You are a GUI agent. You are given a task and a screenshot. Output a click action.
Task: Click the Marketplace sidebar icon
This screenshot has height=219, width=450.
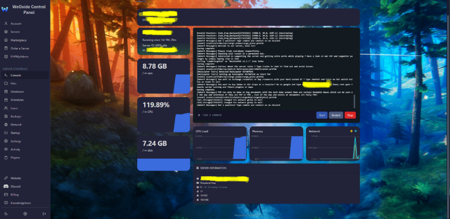[x=5, y=40]
